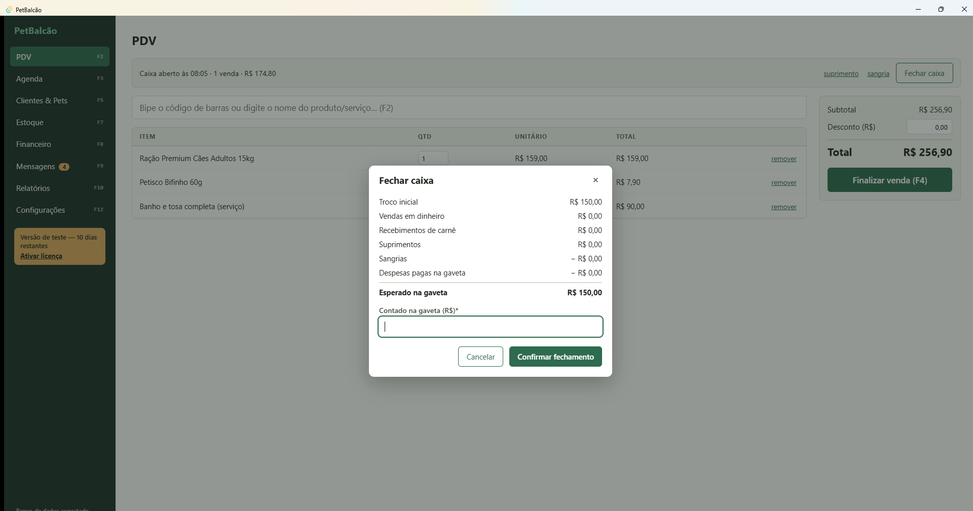Click the Caixa aberto às 08:05 status text

(208, 73)
